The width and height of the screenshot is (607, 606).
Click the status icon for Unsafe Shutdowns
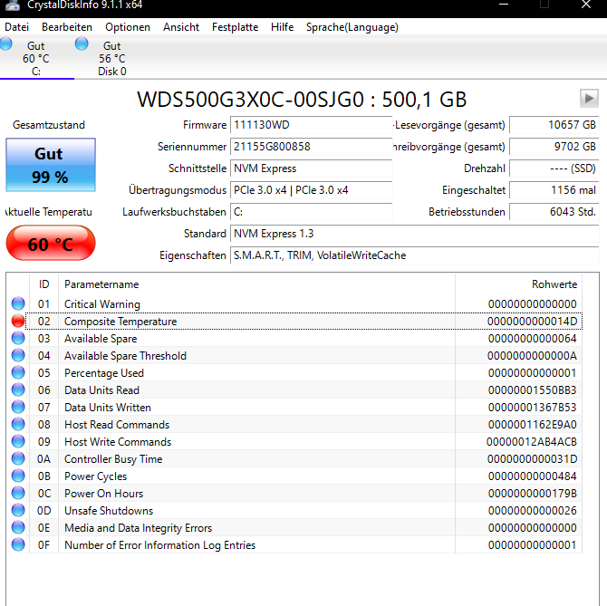[x=18, y=510]
